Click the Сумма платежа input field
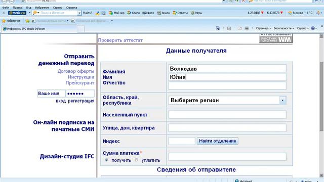This screenshot has width=324, height=182. pyautogui.click(x=227, y=157)
